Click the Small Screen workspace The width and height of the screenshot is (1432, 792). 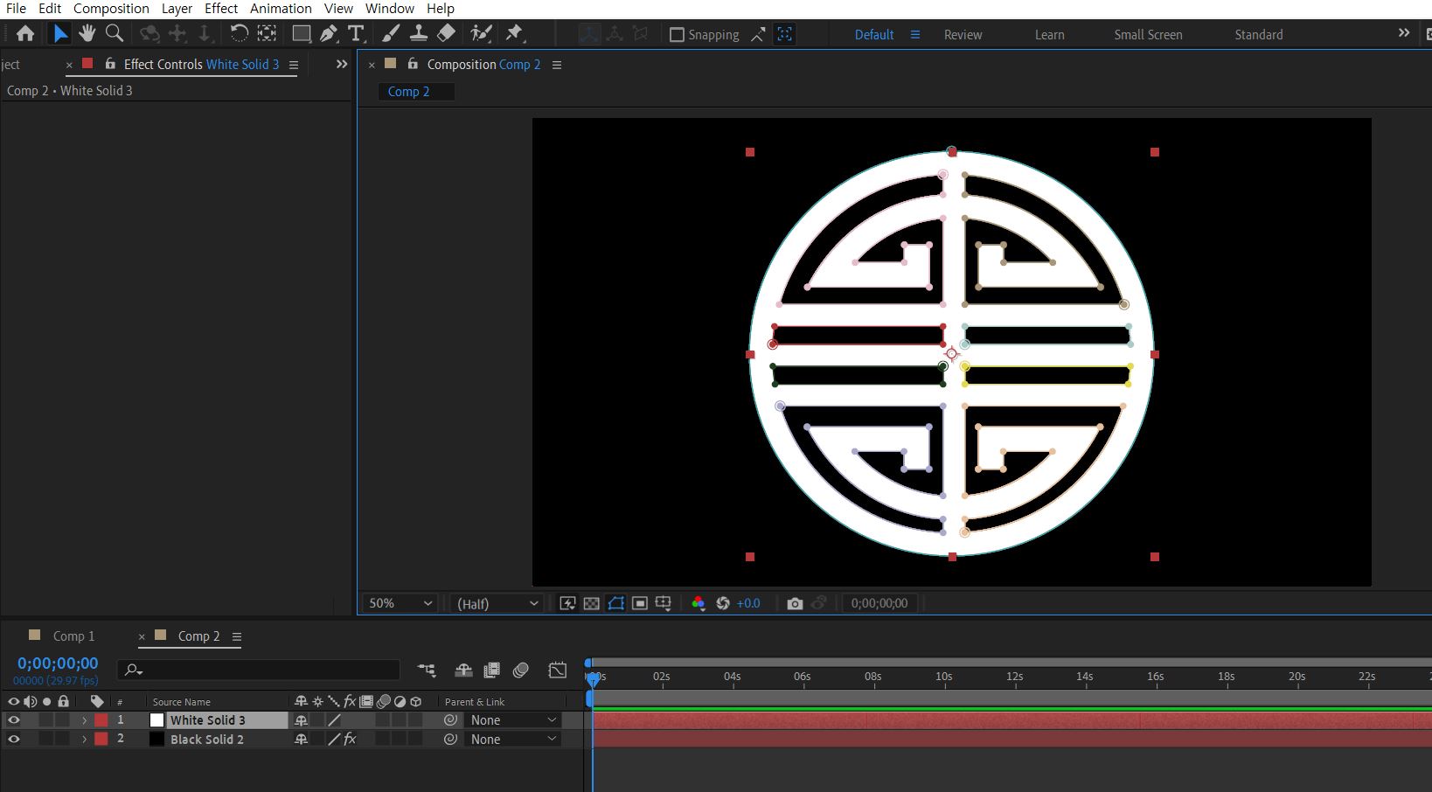point(1147,35)
